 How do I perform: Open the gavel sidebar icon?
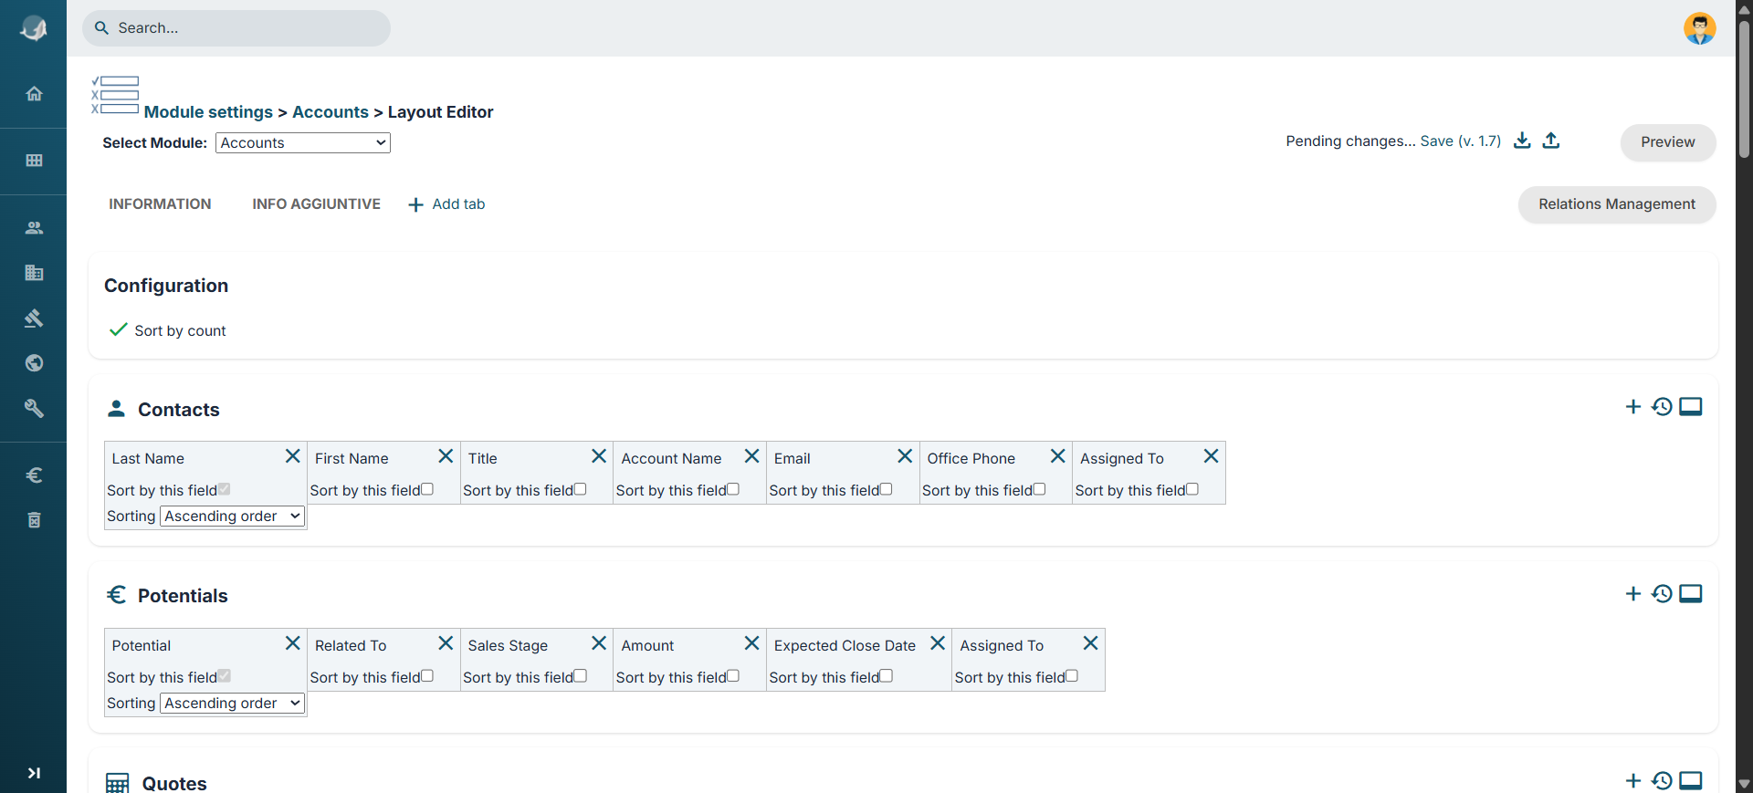coord(34,318)
